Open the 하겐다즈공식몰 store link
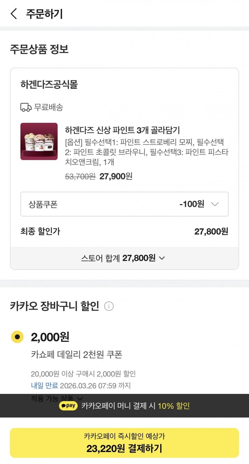 click(49, 84)
